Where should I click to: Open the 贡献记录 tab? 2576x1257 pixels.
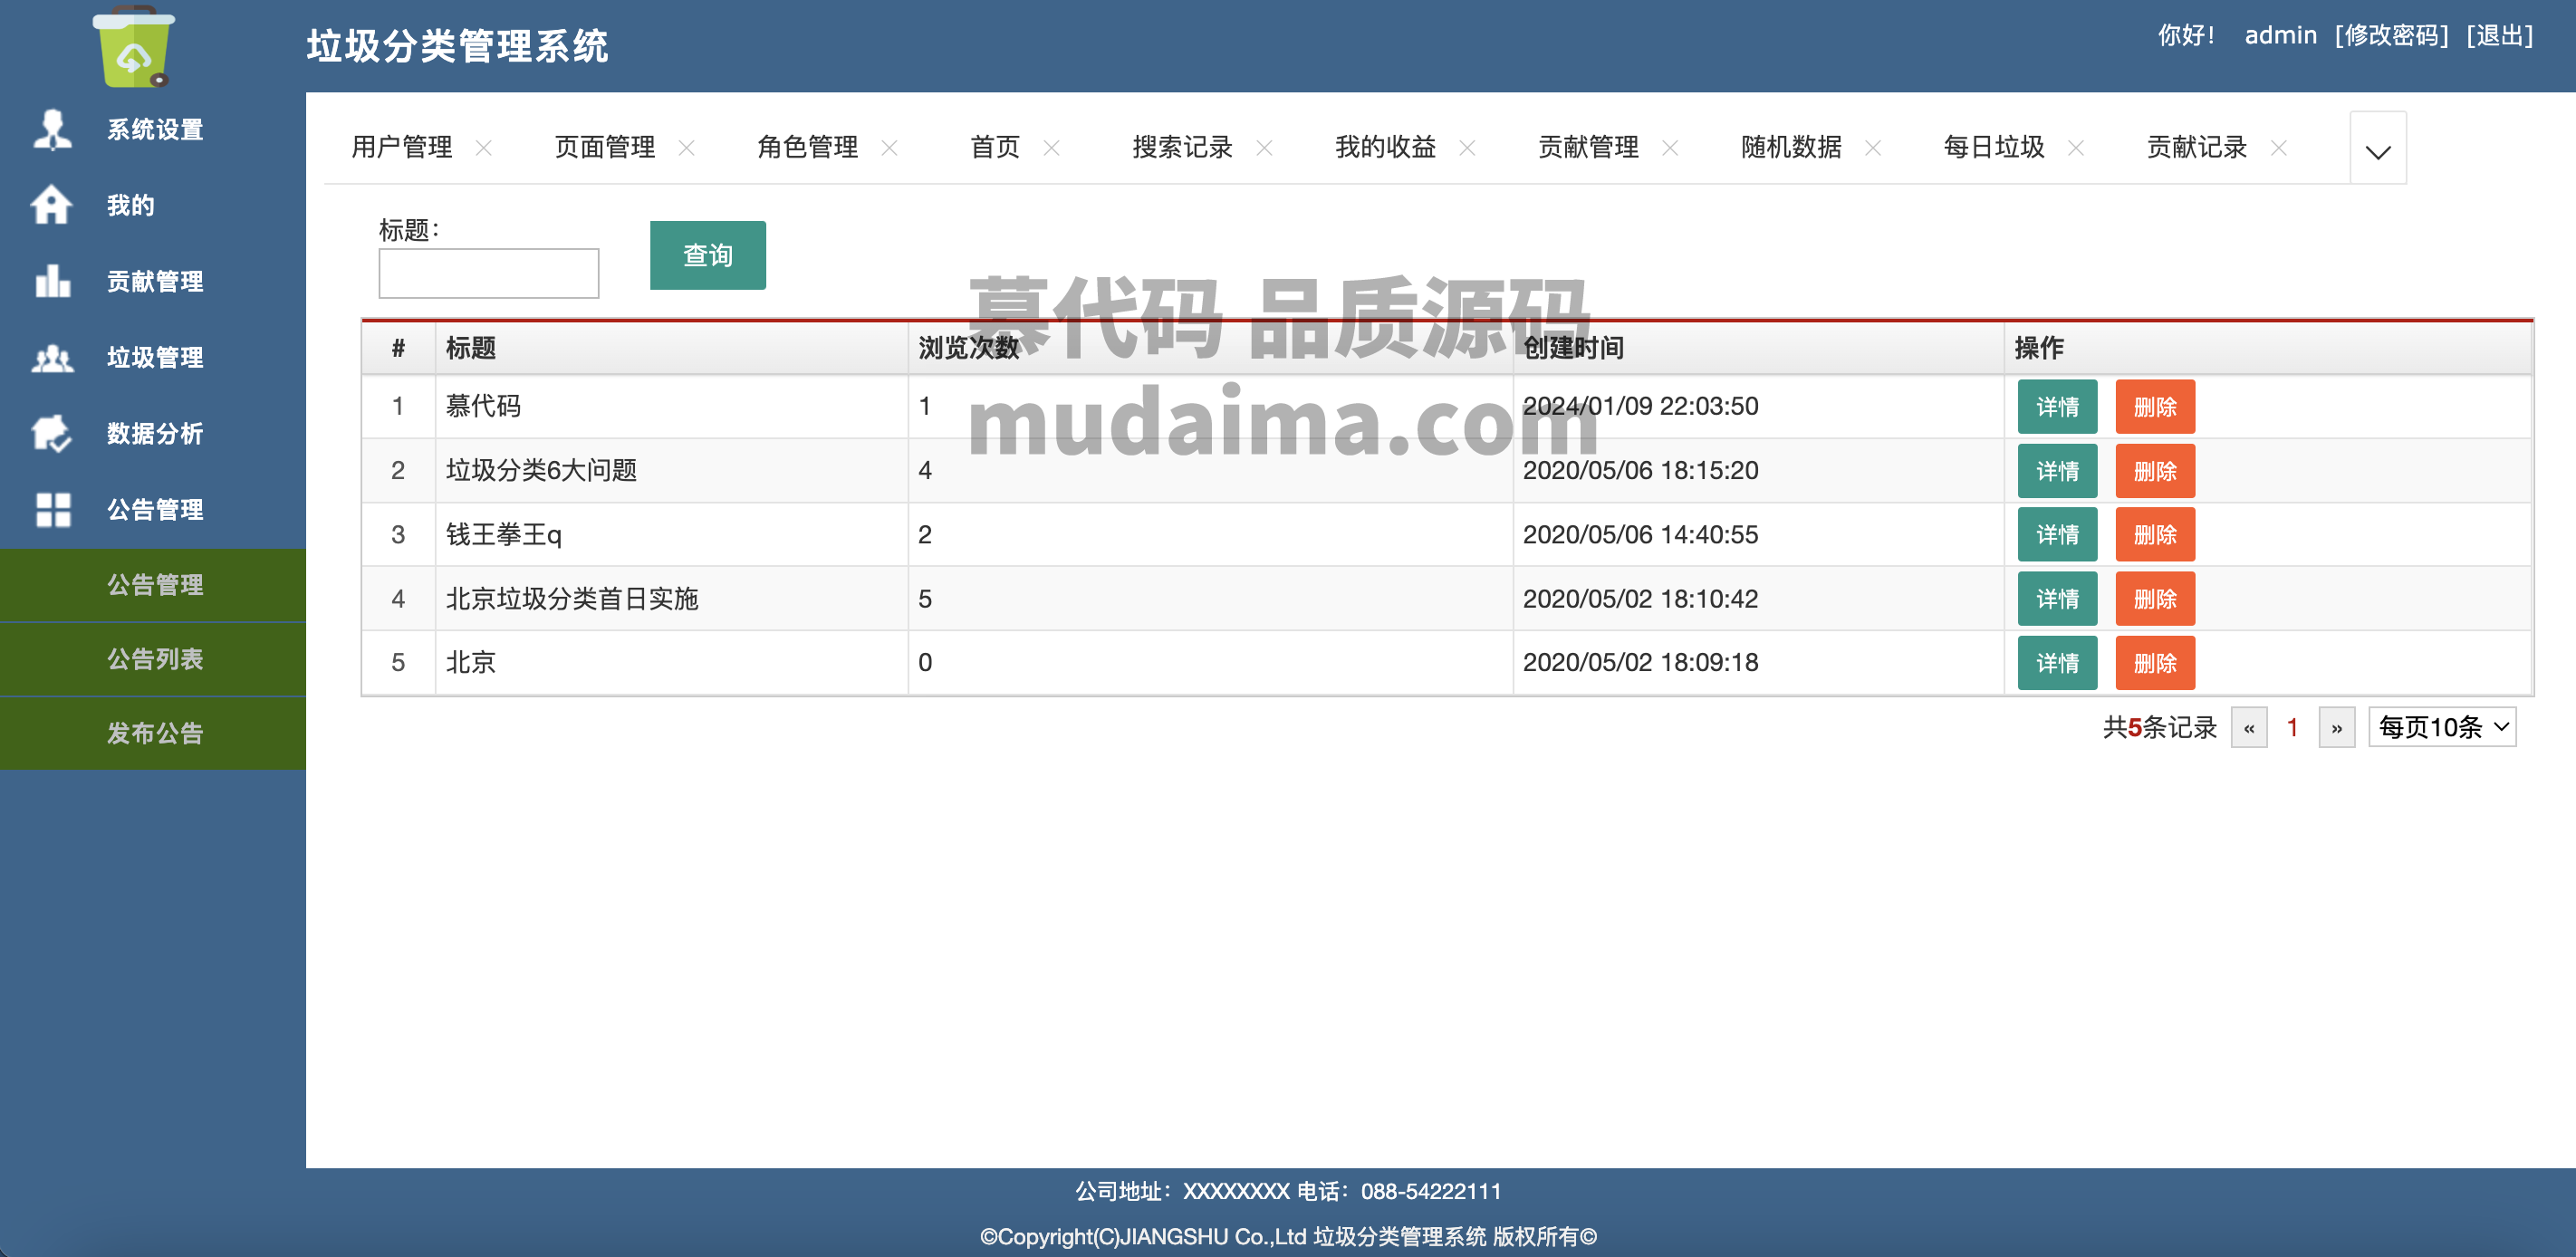2197,148
